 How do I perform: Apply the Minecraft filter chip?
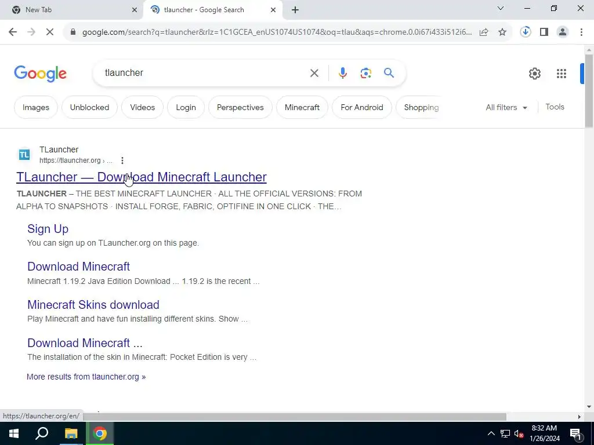pos(302,107)
